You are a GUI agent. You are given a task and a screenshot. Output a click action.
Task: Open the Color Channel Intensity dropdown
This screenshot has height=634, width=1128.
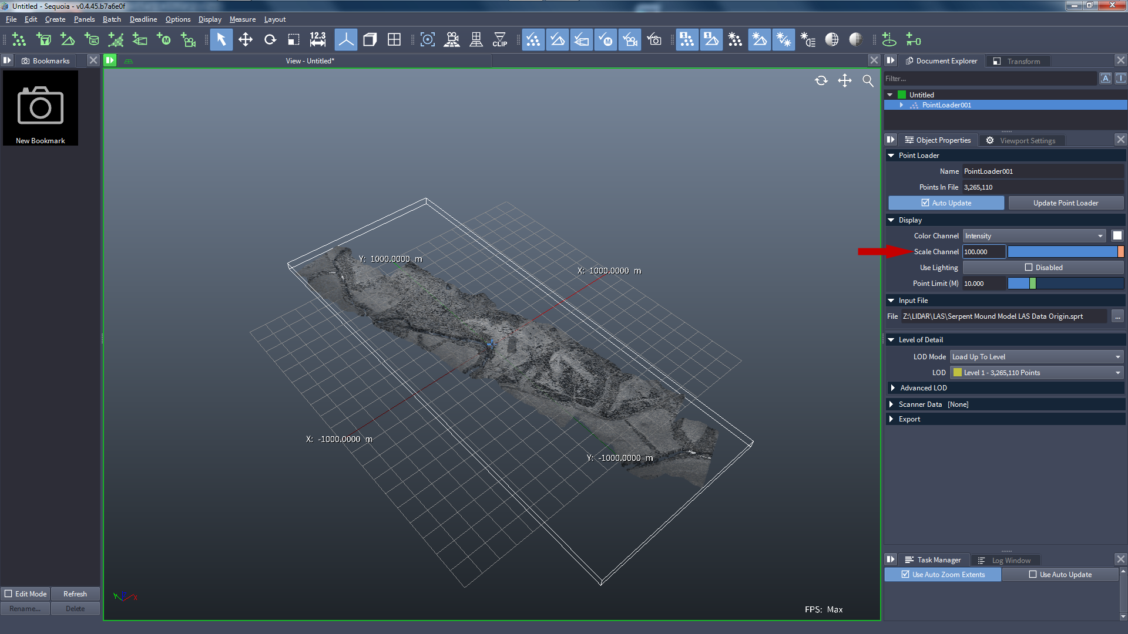point(1034,235)
